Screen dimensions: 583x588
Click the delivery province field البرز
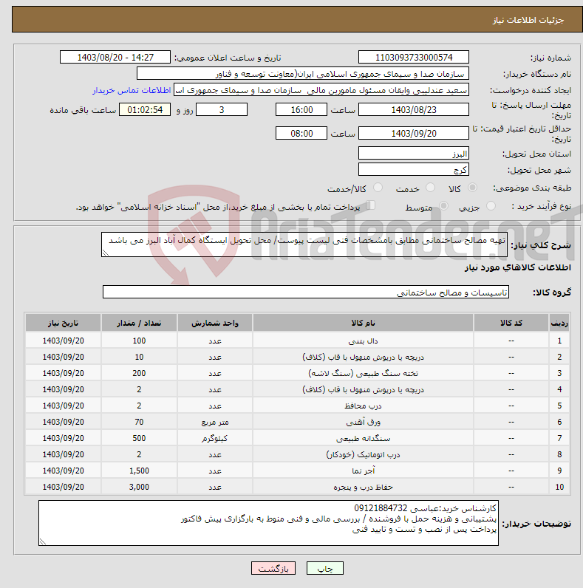point(414,154)
